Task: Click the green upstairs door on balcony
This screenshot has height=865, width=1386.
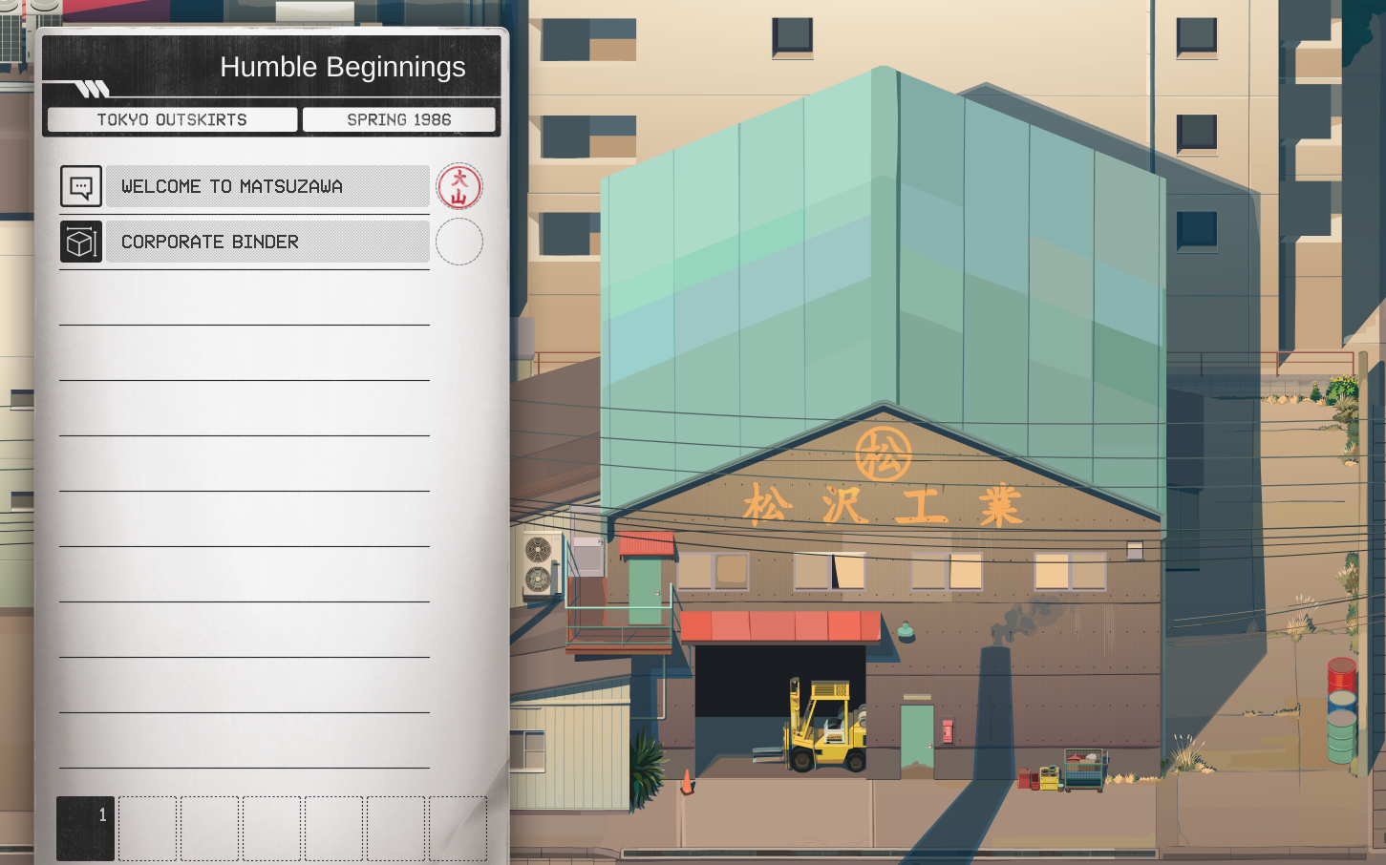Action: (645, 592)
